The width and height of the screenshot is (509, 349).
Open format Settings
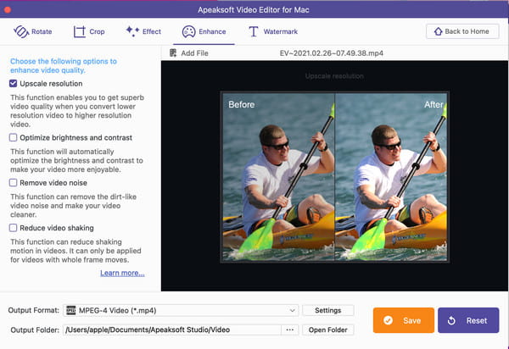327,310
